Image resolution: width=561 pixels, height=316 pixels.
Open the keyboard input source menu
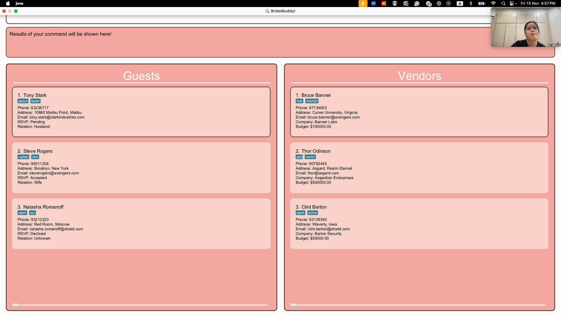click(460, 4)
